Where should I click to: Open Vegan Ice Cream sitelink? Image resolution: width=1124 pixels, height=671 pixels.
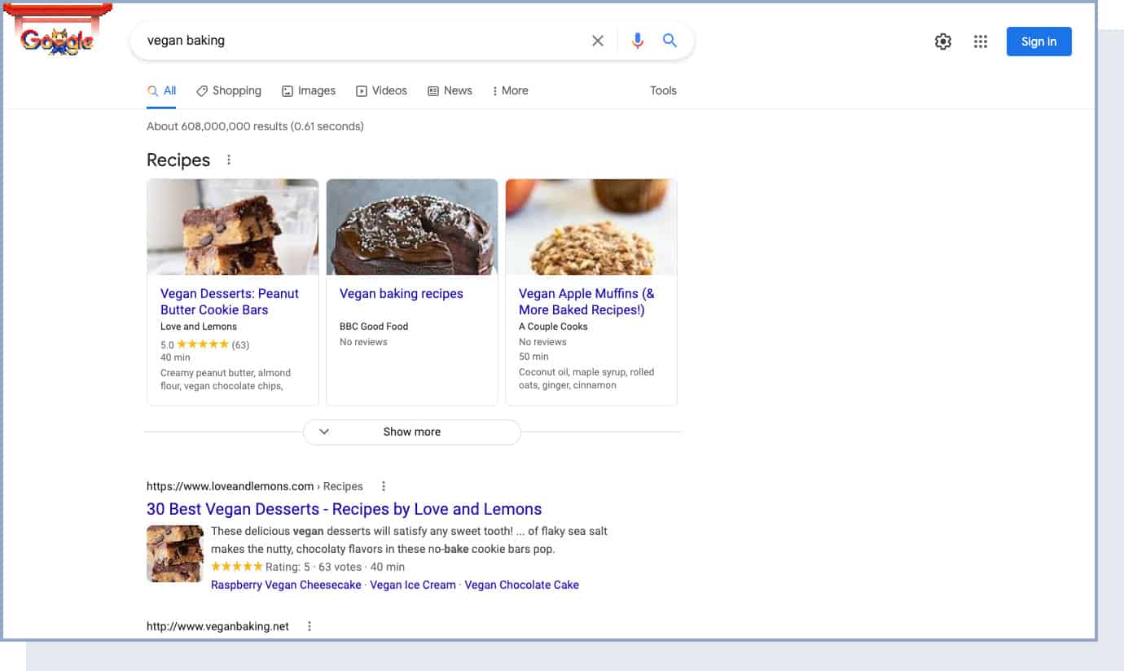(x=413, y=585)
